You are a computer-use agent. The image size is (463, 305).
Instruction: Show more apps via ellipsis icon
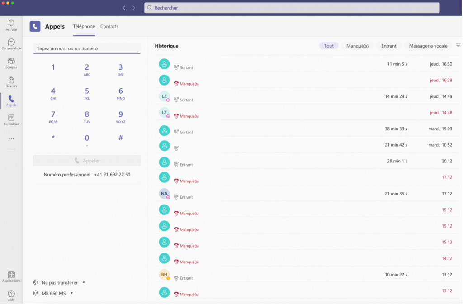click(11, 139)
